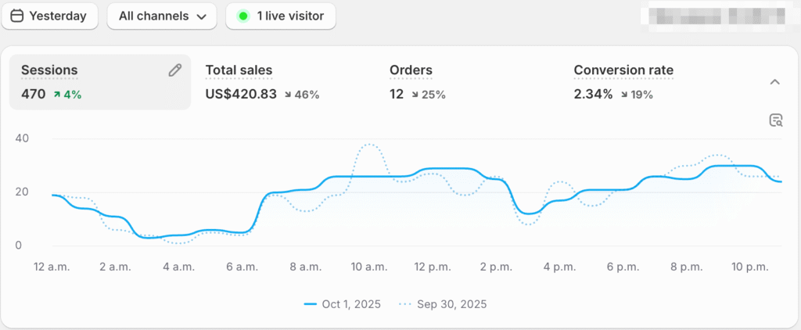Open the Yesterday date range picker
801x330 pixels.
pos(49,16)
